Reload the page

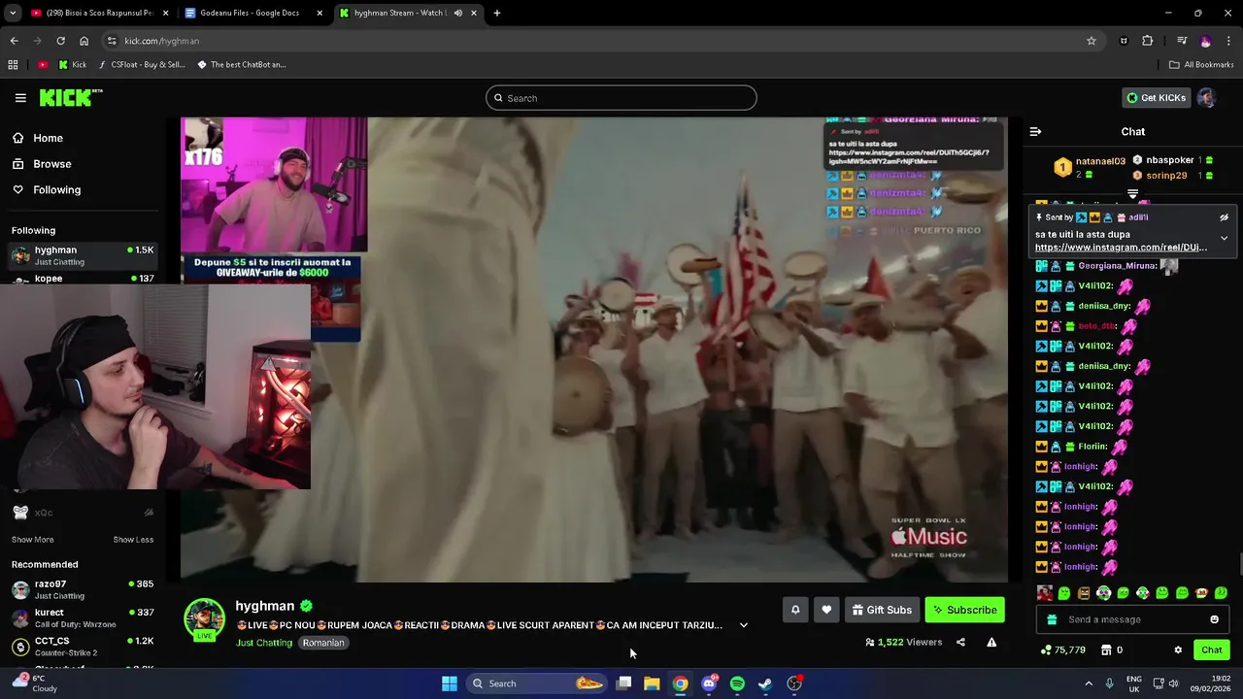point(60,41)
